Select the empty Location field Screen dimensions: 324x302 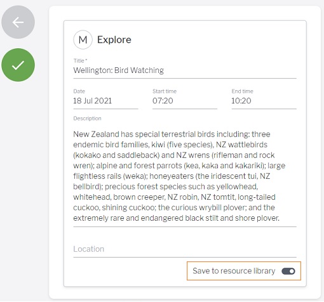(x=185, y=249)
